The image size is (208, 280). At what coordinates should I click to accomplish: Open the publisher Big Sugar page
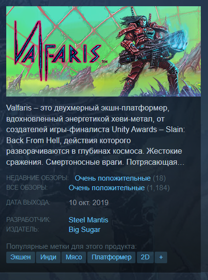pyautogui.click(x=85, y=230)
